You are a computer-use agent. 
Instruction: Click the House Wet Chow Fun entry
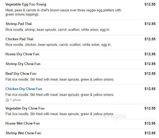(x=22, y=123)
